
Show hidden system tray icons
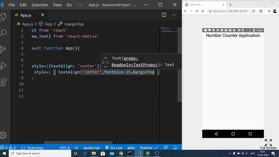[x=230, y=153]
